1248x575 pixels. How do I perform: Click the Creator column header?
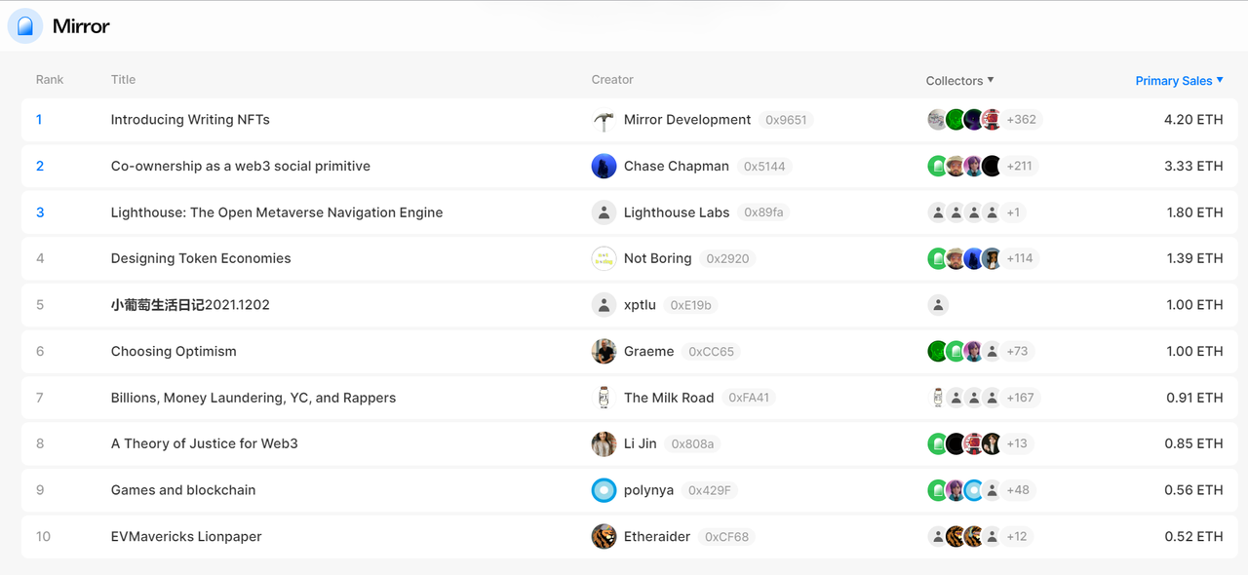tap(612, 80)
